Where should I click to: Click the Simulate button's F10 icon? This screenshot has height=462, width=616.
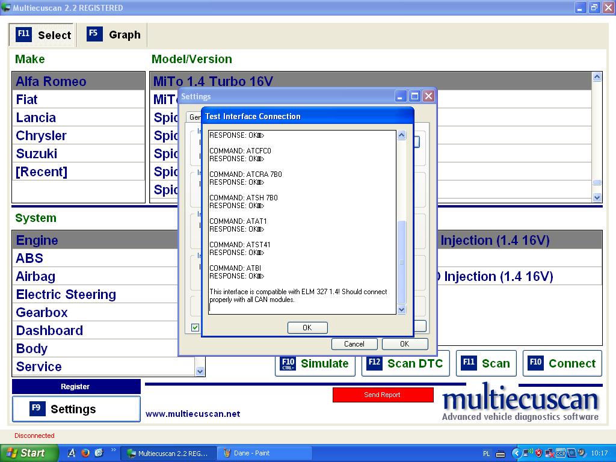point(288,363)
